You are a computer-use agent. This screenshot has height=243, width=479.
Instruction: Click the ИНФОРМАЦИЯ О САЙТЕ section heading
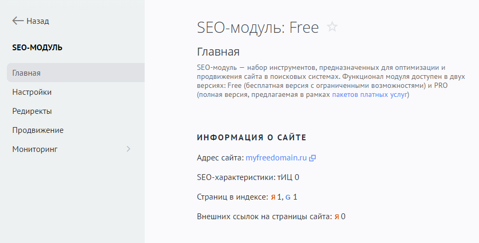[x=252, y=138]
